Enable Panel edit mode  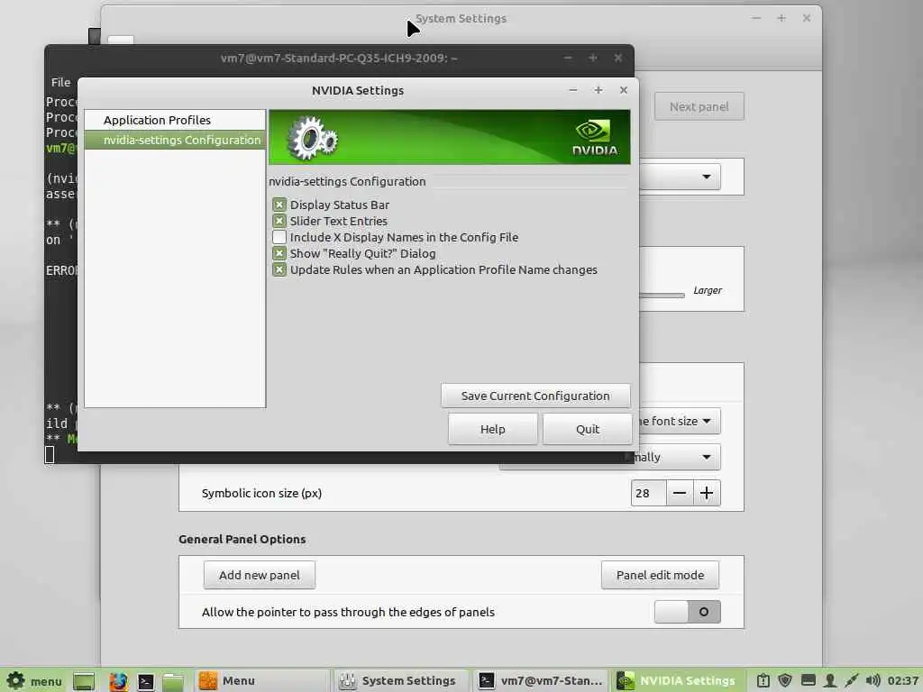coord(660,575)
